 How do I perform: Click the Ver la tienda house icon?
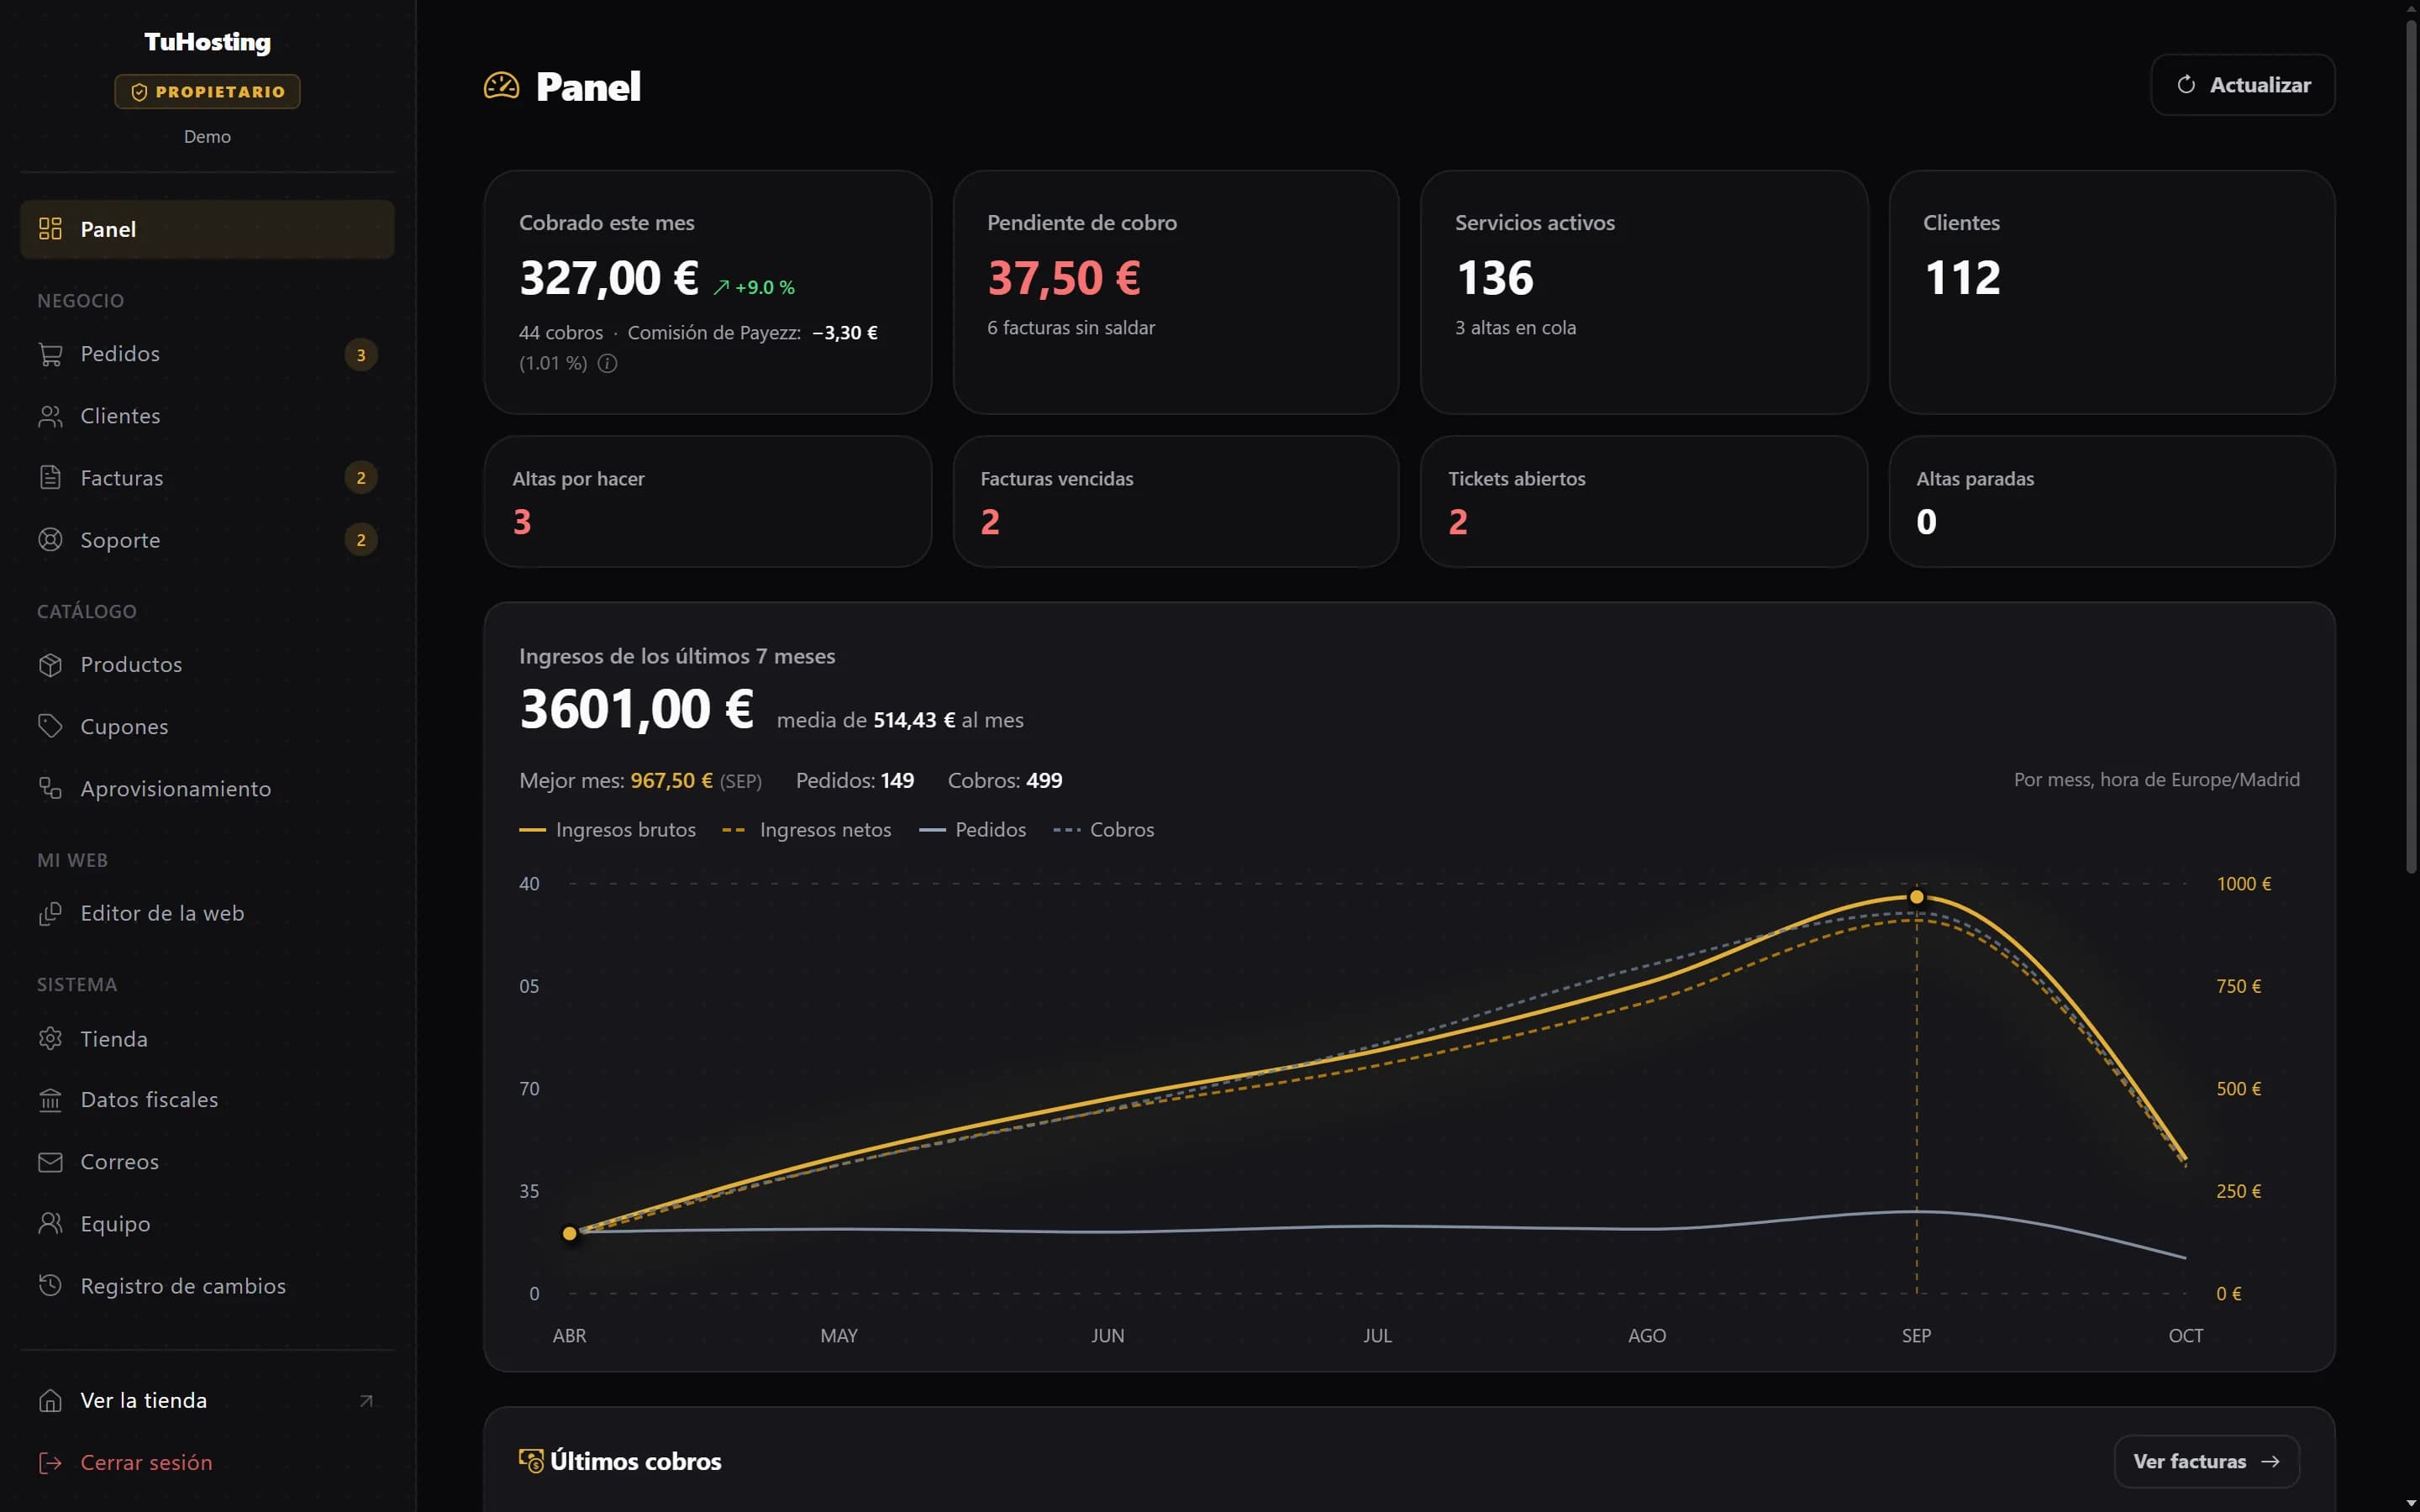pyautogui.click(x=50, y=1401)
